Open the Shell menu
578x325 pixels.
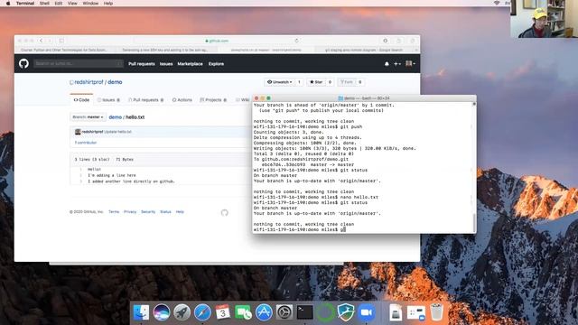44,3
